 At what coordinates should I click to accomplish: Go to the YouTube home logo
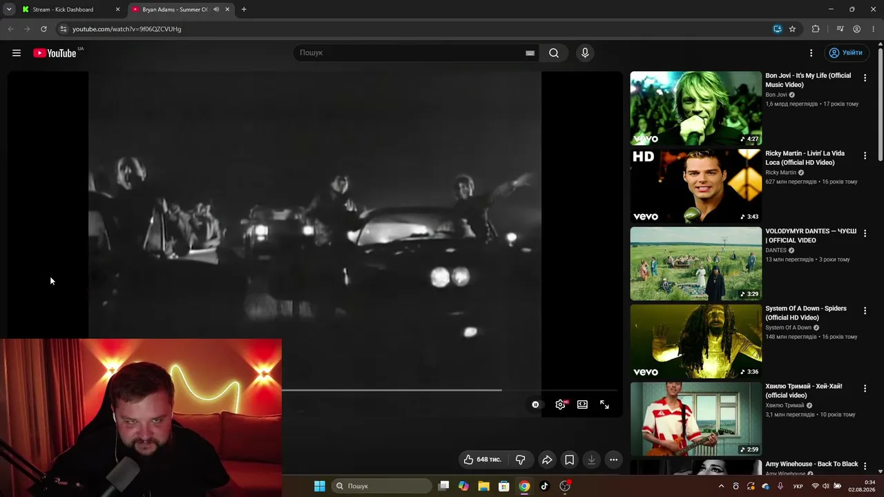[55, 53]
